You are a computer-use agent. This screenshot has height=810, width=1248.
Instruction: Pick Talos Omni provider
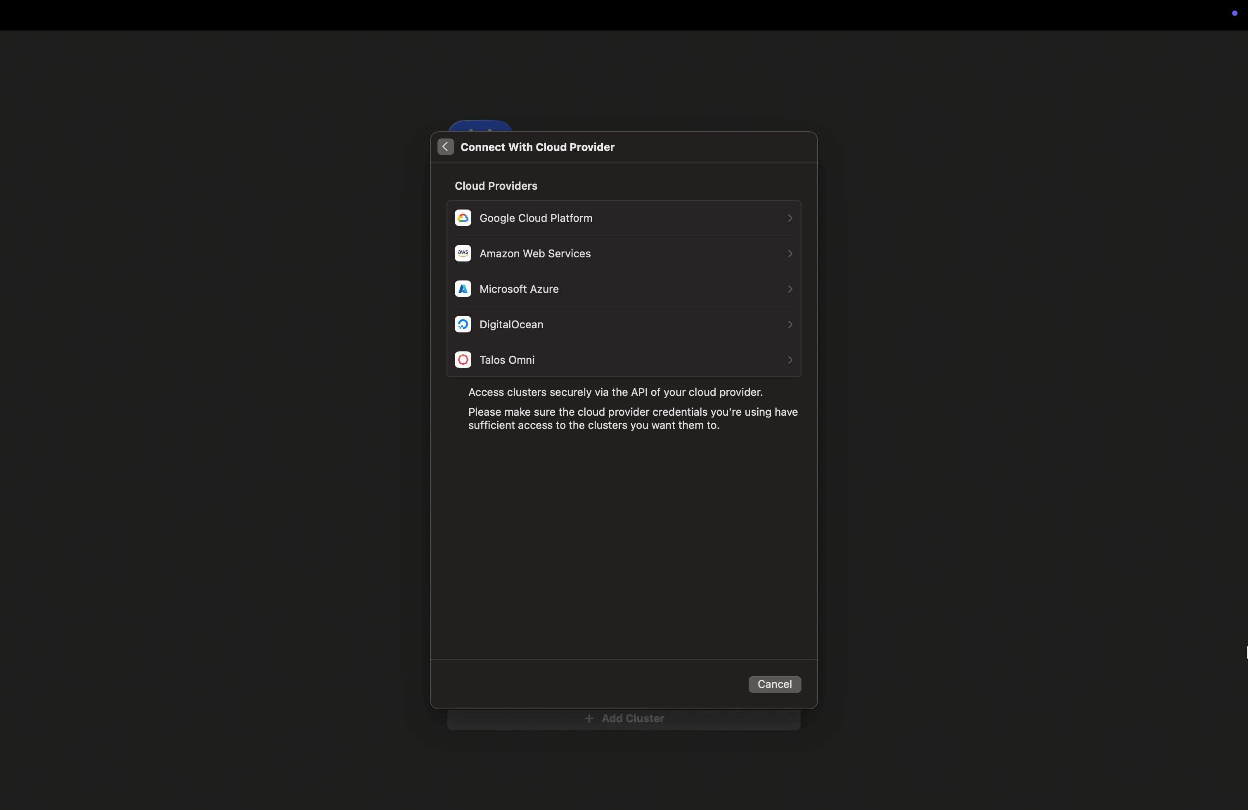pos(624,360)
